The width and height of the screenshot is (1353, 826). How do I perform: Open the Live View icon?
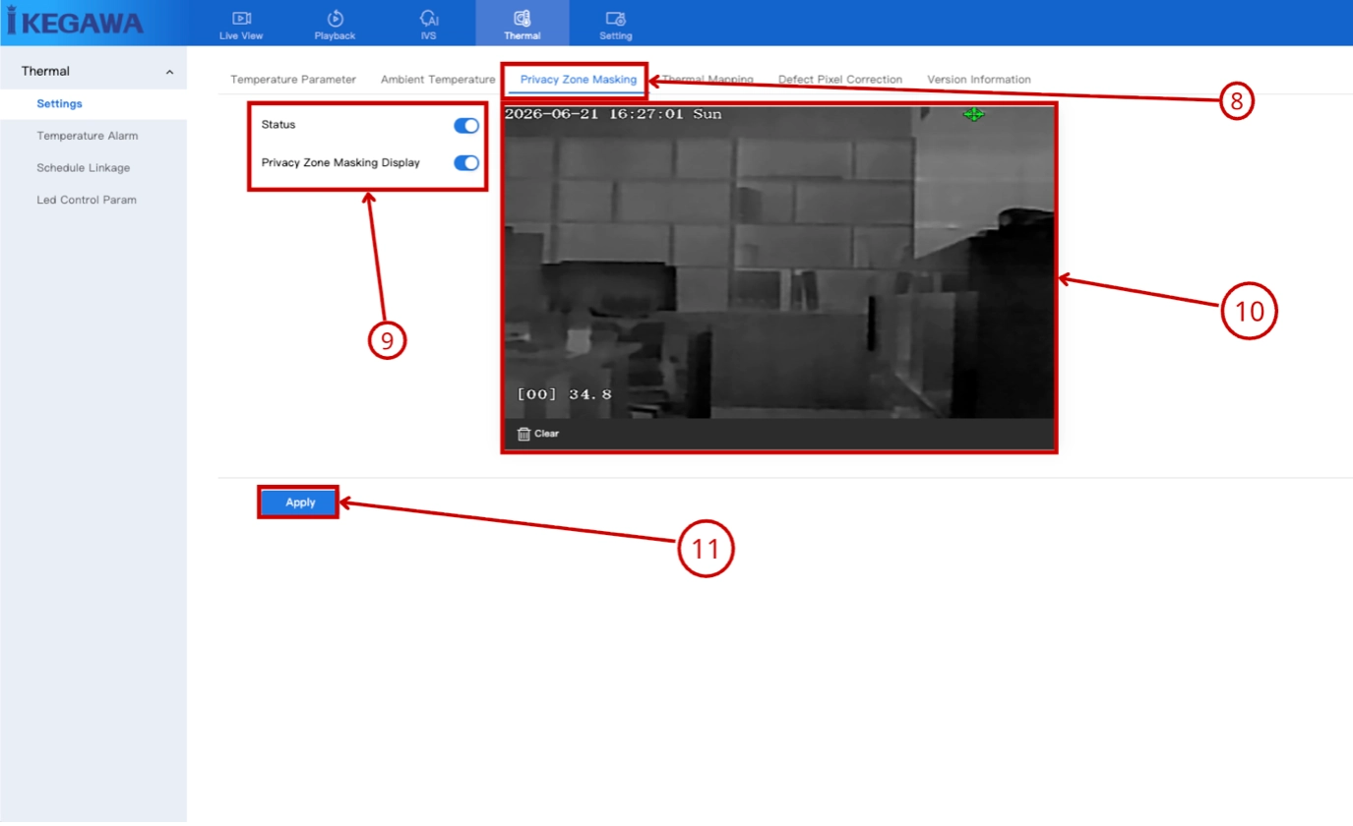(x=241, y=18)
